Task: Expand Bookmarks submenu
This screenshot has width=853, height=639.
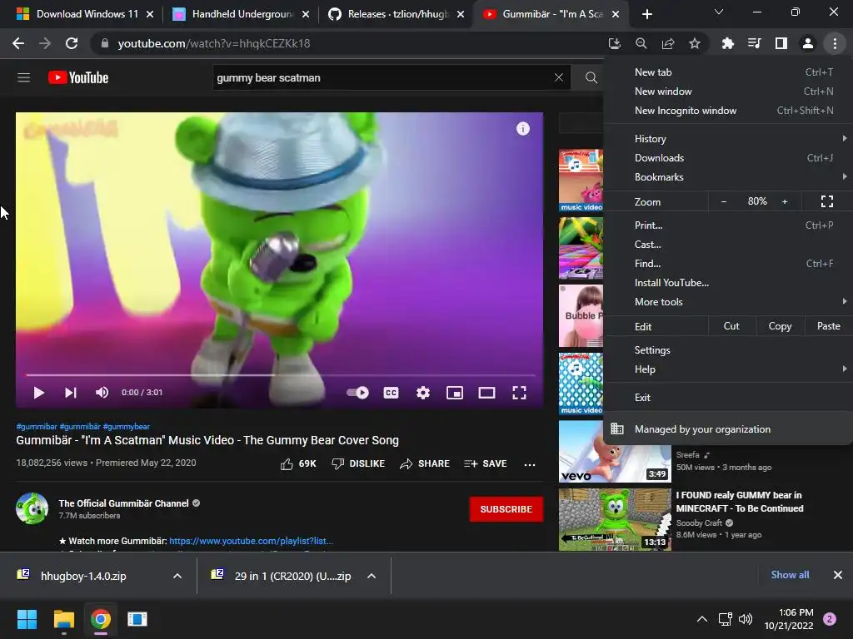Action: point(728,177)
